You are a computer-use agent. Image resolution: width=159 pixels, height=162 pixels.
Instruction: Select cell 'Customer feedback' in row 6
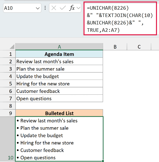[x=59, y=91]
